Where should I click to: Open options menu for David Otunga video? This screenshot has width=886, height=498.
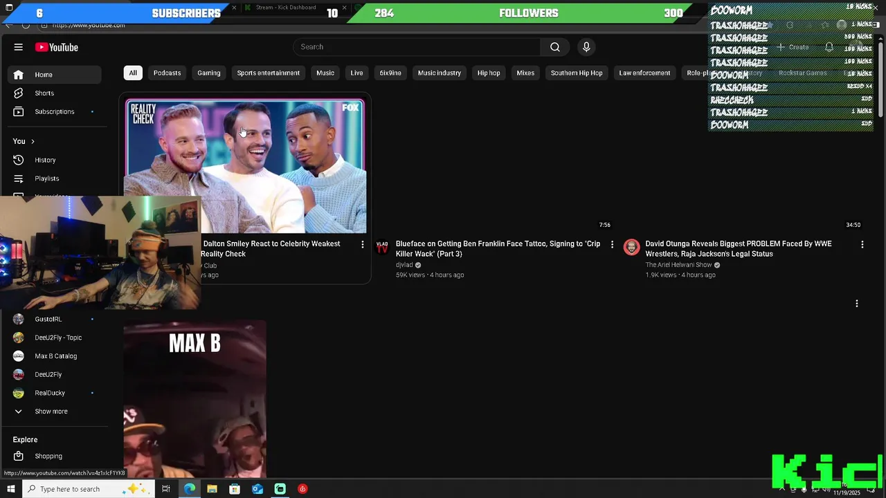[862, 244]
